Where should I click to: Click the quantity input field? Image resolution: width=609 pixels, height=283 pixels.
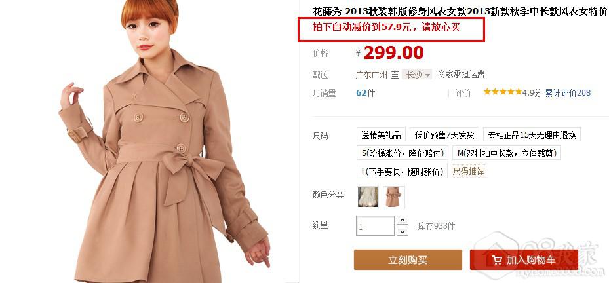(375, 226)
